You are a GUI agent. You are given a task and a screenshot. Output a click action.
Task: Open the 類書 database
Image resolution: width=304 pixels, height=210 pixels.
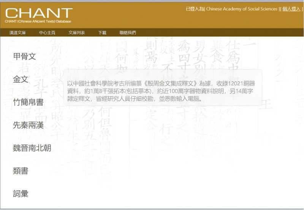coord(21,171)
